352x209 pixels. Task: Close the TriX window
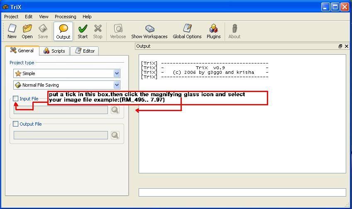[x=345, y=7]
